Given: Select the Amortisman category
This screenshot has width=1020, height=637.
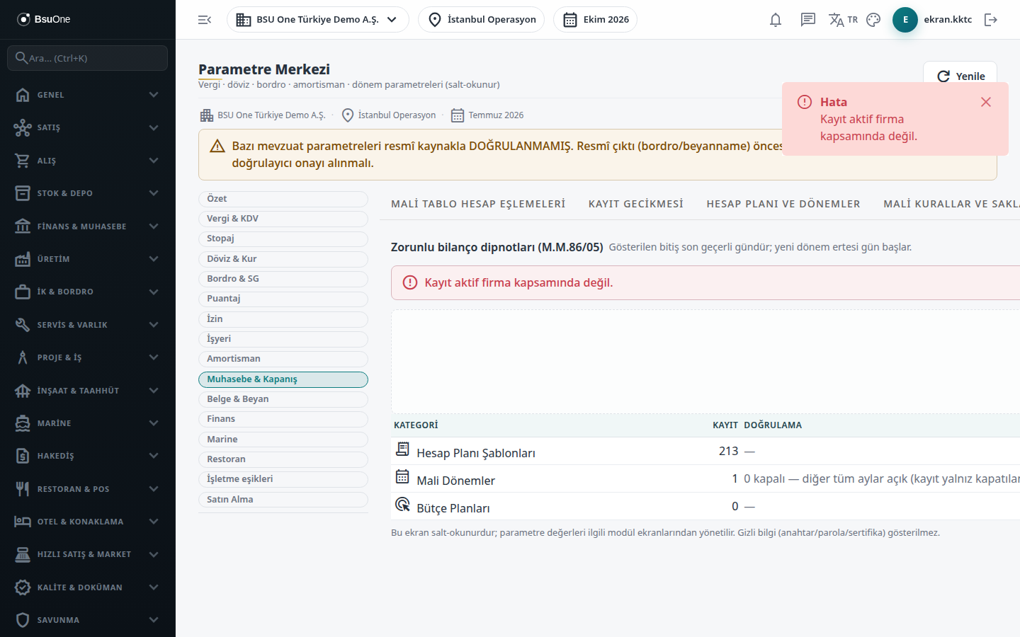Looking at the screenshot, I should tap(283, 359).
